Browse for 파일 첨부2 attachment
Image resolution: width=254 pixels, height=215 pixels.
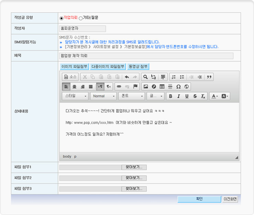pos(134,178)
